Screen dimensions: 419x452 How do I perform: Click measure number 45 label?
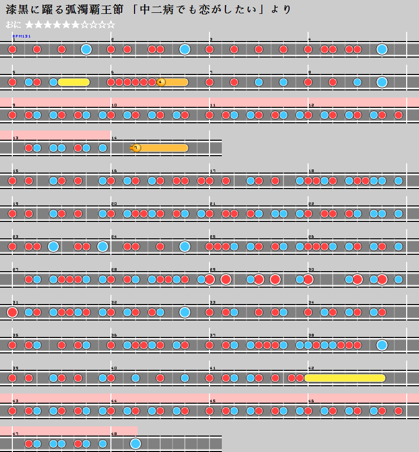tap(213, 401)
